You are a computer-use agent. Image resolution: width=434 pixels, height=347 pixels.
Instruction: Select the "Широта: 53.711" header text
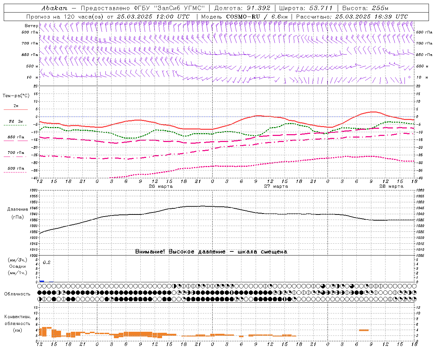click(306, 8)
